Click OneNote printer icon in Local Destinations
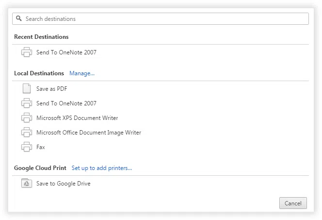Image resolution: width=322 pixels, height=220 pixels. click(27, 103)
